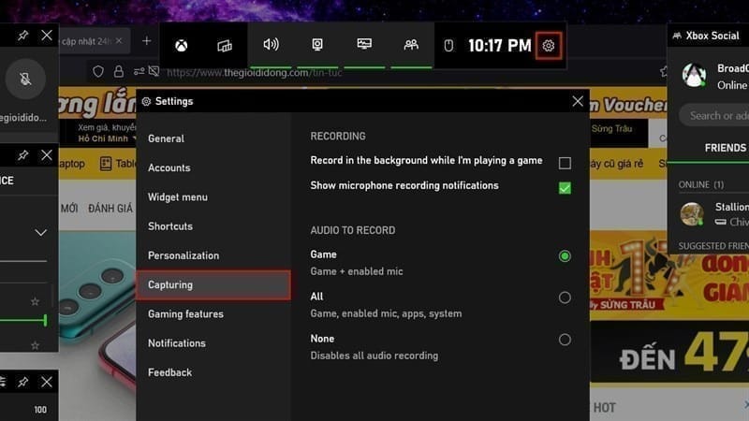Open Widget menu settings section
This screenshot has height=421, width=749.
pyautogui.click(x=213, y=197)
